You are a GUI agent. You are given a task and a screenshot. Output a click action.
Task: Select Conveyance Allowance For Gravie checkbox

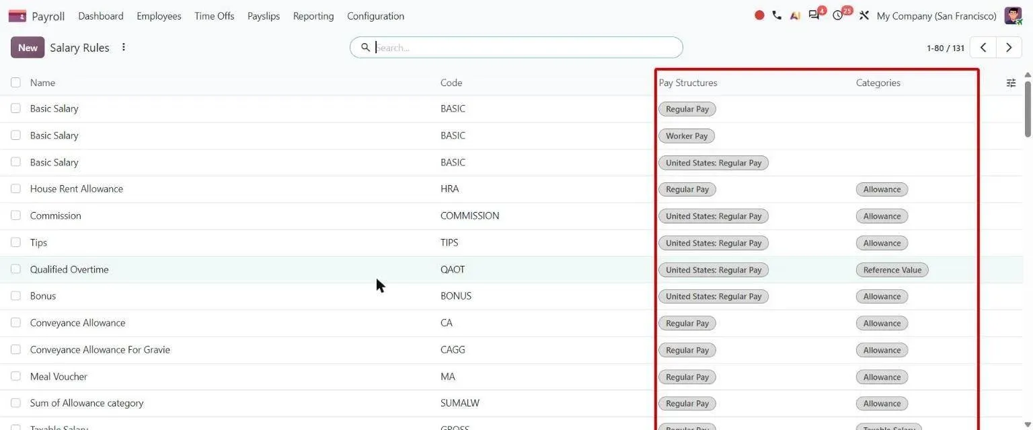15,349
